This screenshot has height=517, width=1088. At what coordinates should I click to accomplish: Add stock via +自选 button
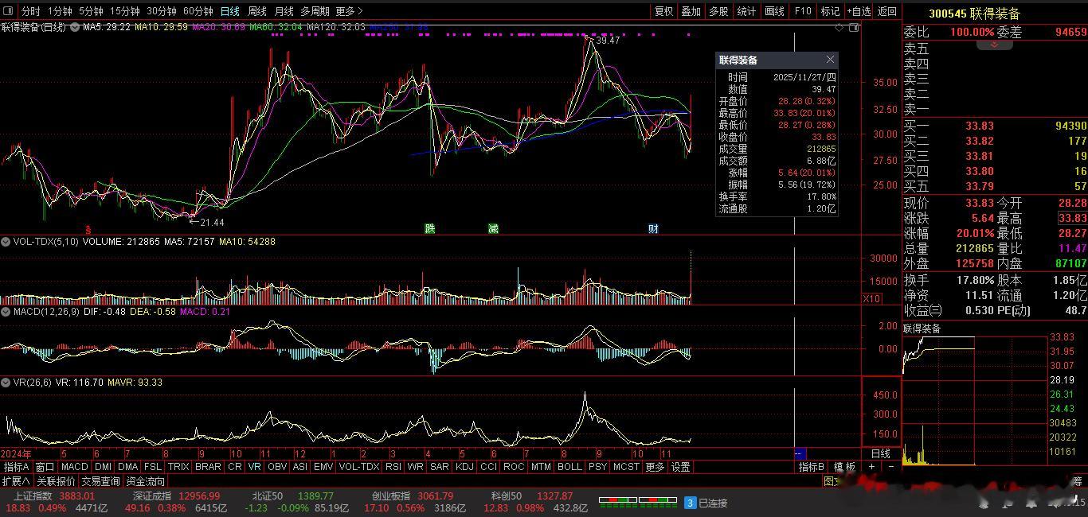coord(858,11)
